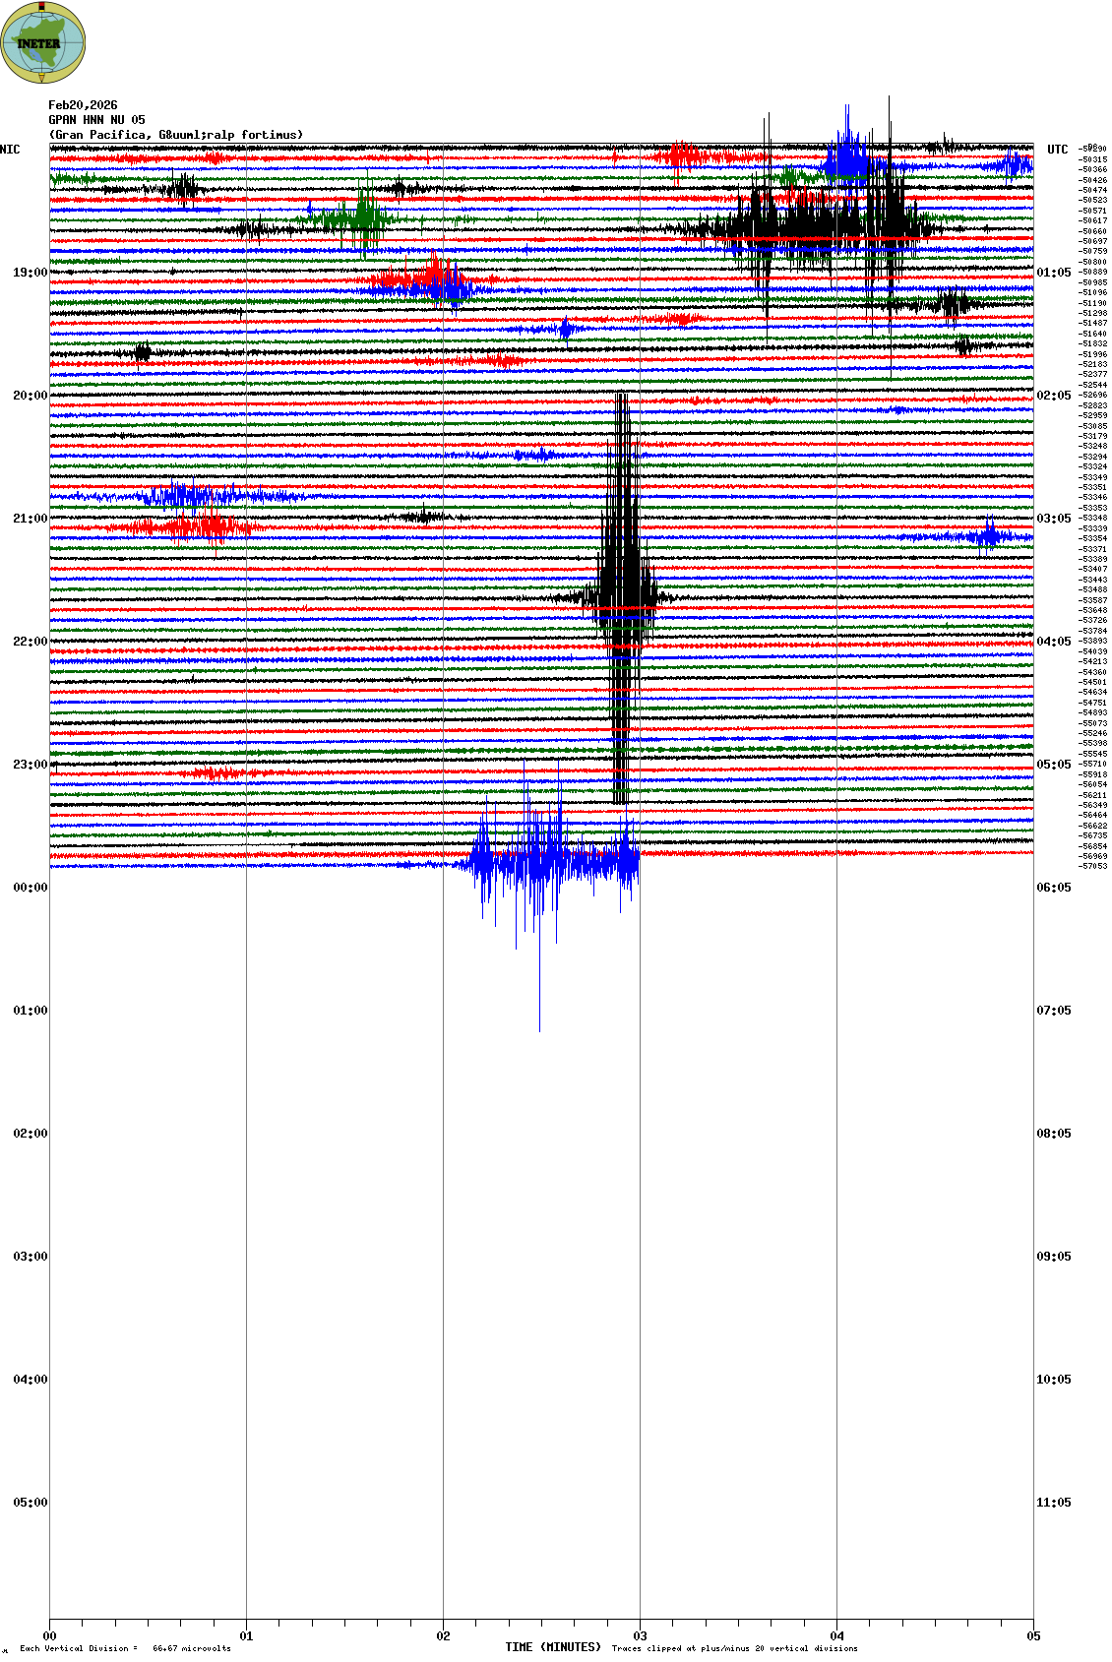Select the 03:00 local time marker
Screen dimensions: 1112x1662
pyautogui.click(x=30, y=1257)
